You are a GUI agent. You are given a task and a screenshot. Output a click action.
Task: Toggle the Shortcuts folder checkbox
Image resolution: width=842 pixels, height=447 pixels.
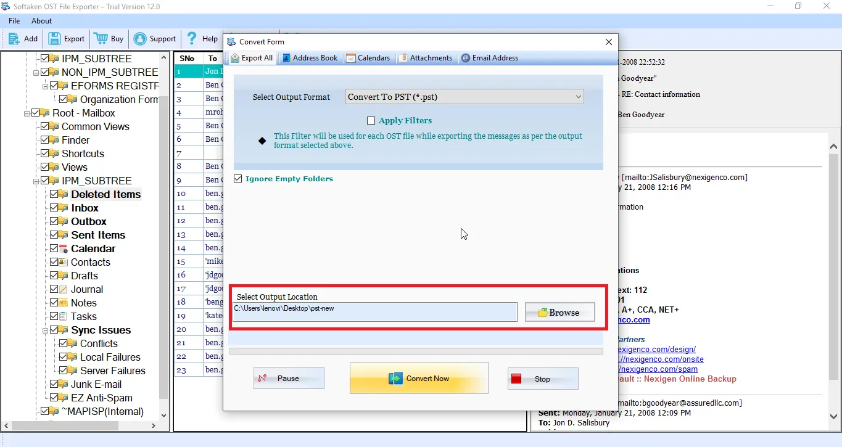tap(45, 154)
